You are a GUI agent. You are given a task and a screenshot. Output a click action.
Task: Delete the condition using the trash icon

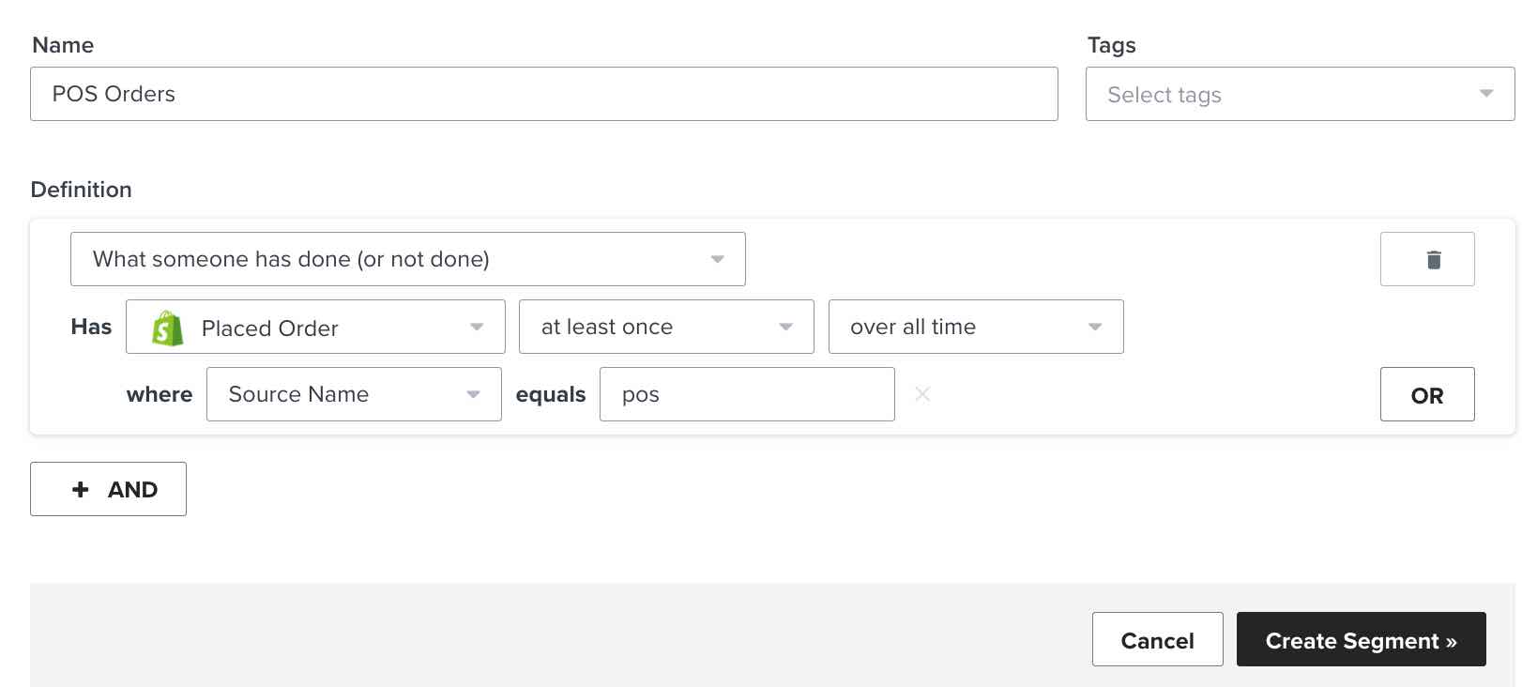tap(1427, 259)
